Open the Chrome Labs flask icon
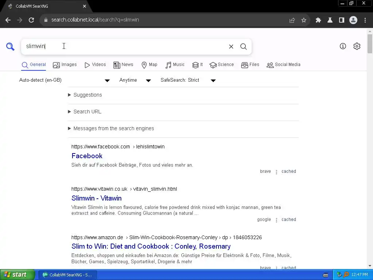The width and height of the screenshot is (373, 280). point(330,20)
